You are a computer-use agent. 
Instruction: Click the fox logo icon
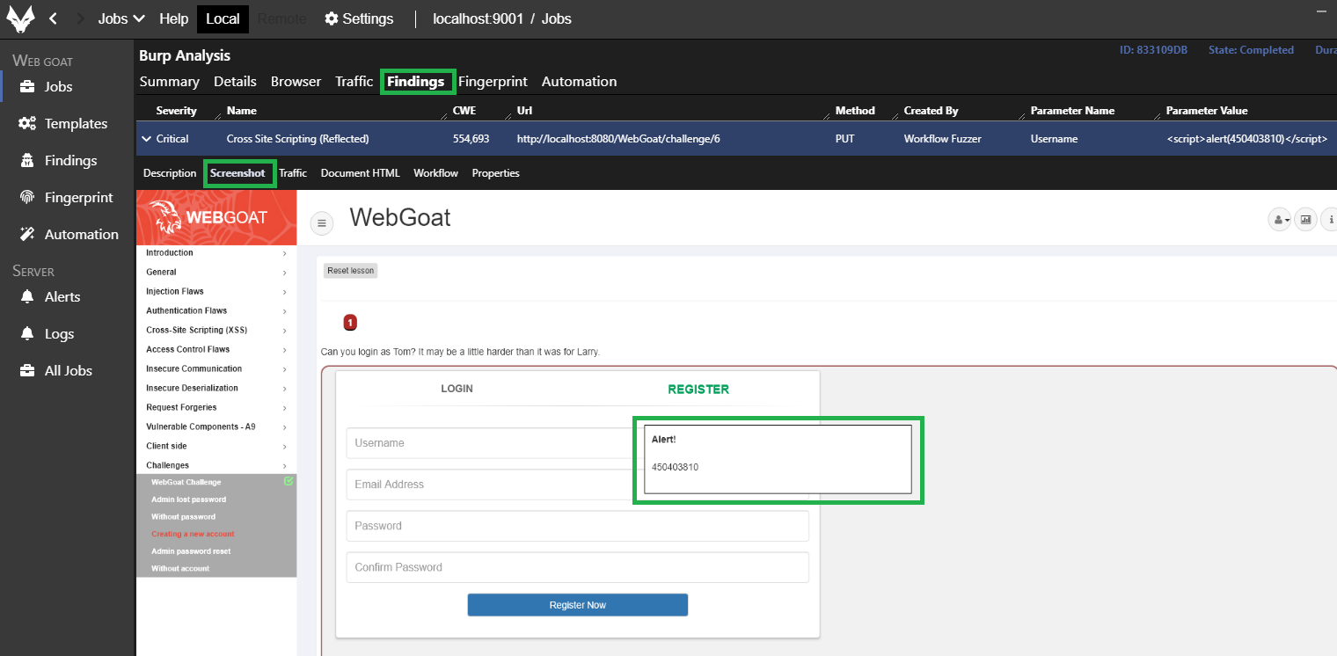click(x=20, y=18)
